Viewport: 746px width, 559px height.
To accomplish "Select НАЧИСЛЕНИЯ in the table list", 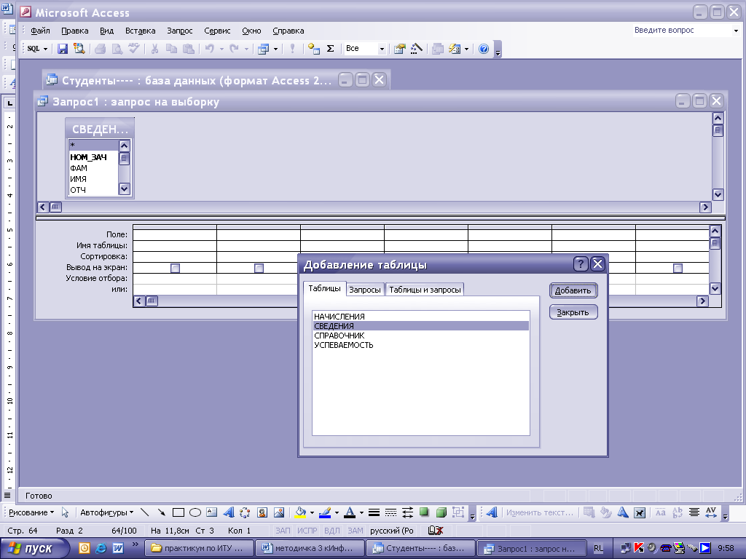I will point(421,317).
